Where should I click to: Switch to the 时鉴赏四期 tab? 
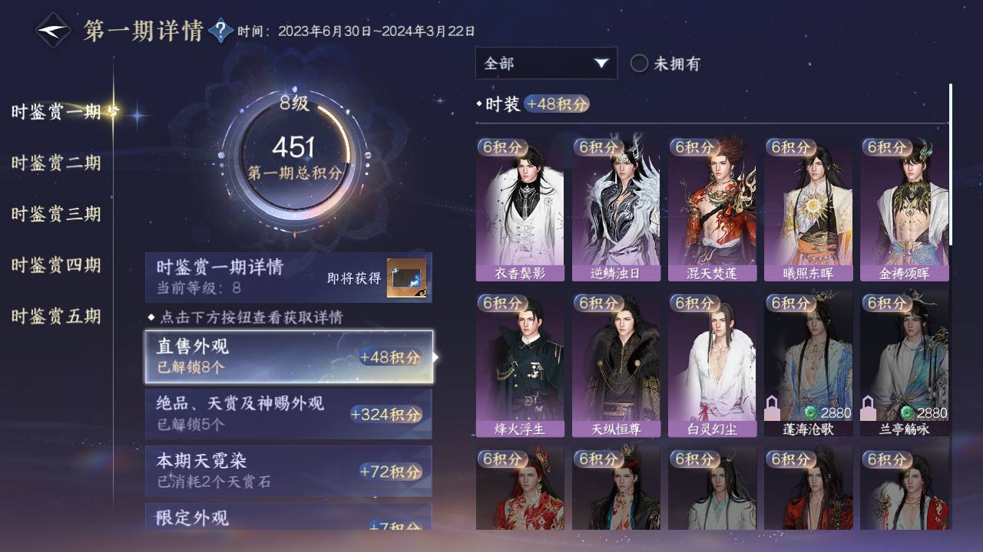click(x=56, y=266)
